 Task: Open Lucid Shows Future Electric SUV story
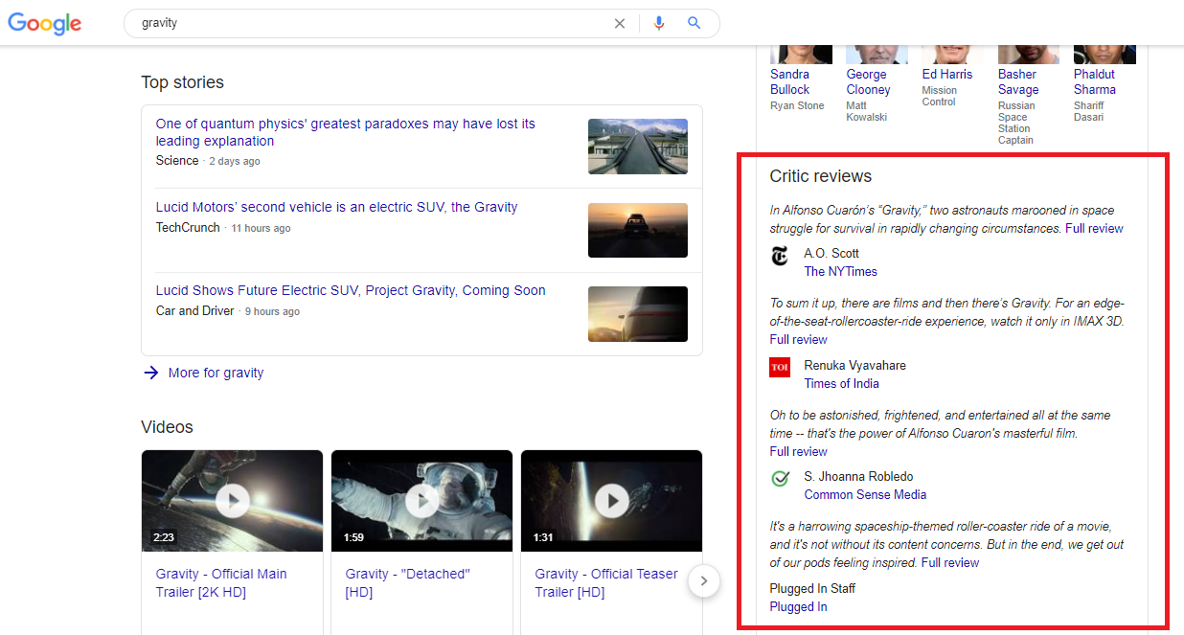351,290
